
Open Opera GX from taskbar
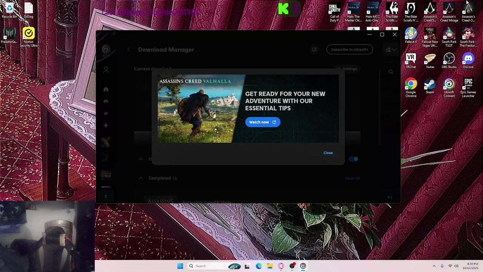(x=281, y=266)
